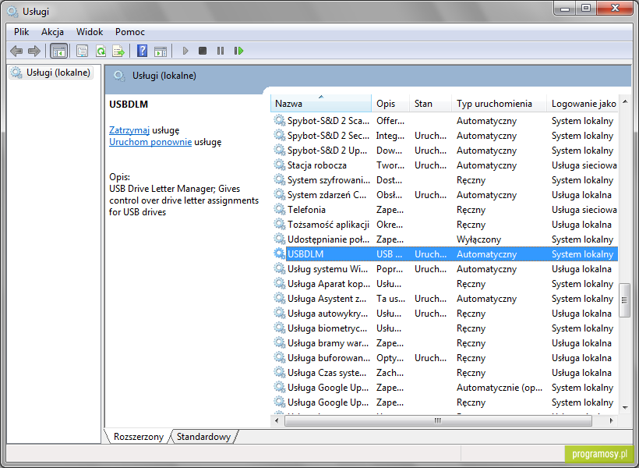Click the gear icon beside System zdarzeń C...

pos(279,195)
